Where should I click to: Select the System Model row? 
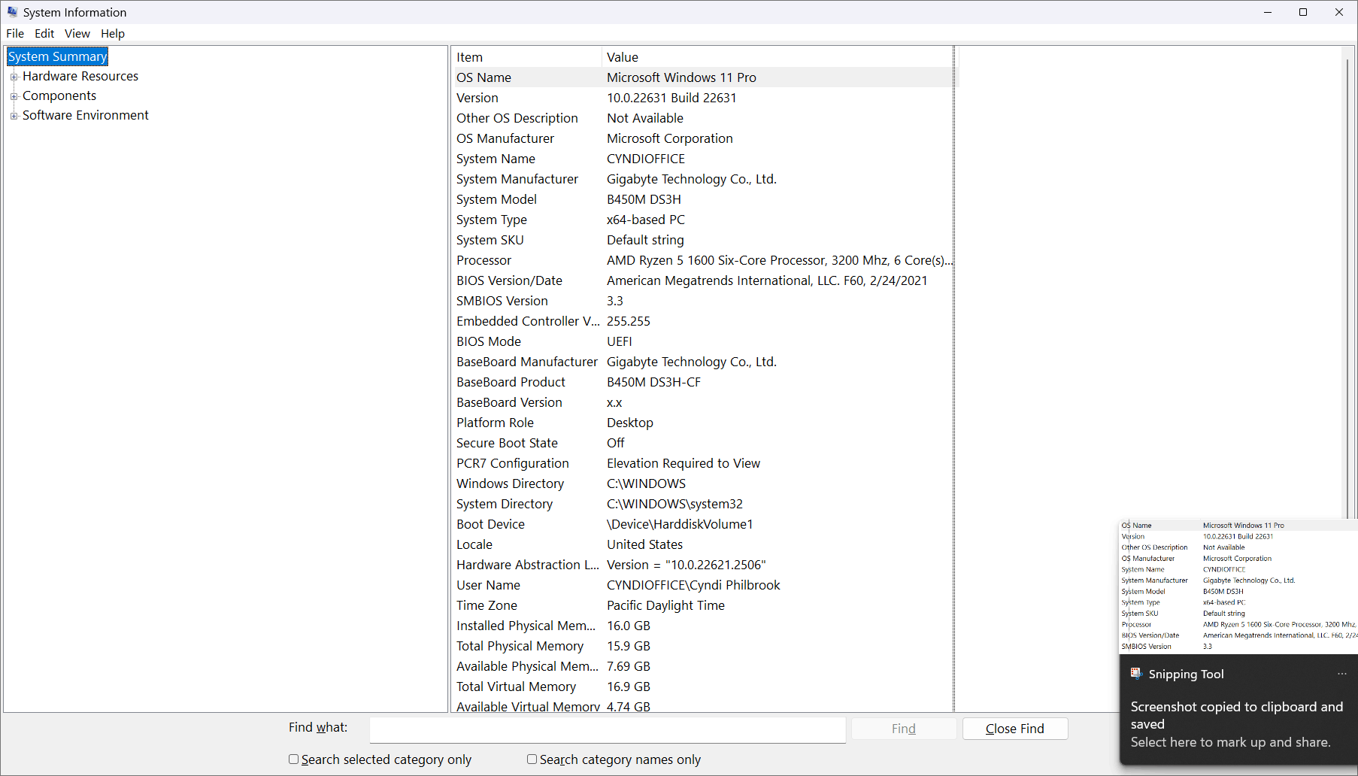[x=703, y=199]
